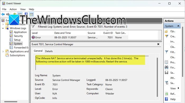Screen dimensions: 185x103
Task: Click the left tree horizontal scrollbar
Action: pyautogui.click(x=11, y=101)
